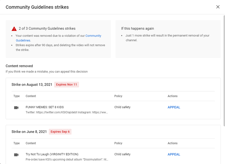The image size is (225, 164).
Task: Click Child safety policy in August strike
Action: pos(122,107)
